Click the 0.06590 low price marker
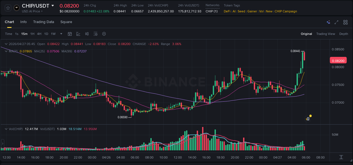This screenshot has height=165, width=353. click(x=123, y=117)
